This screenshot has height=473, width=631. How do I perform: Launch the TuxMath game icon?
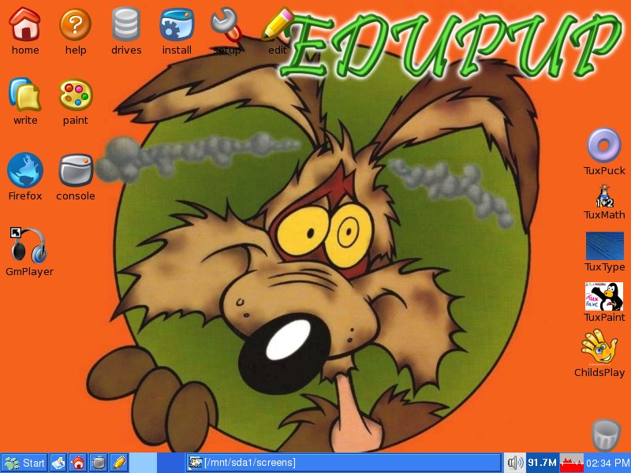pos(604,196)
